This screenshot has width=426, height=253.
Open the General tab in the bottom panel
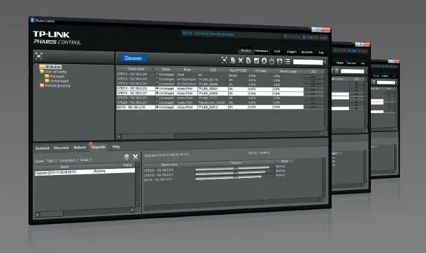tap(42, 148)
